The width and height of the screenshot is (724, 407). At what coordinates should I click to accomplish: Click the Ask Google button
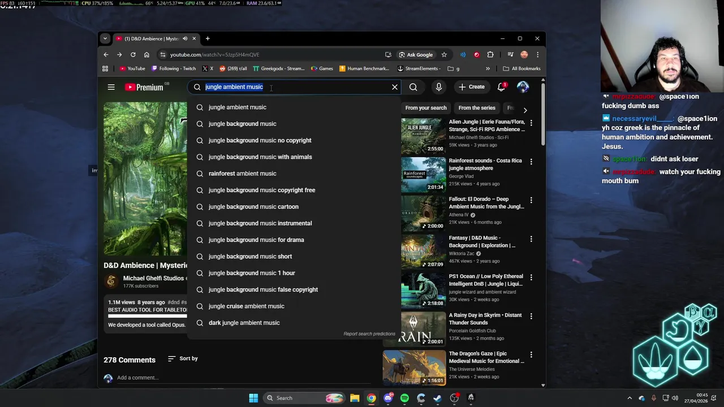416,55
